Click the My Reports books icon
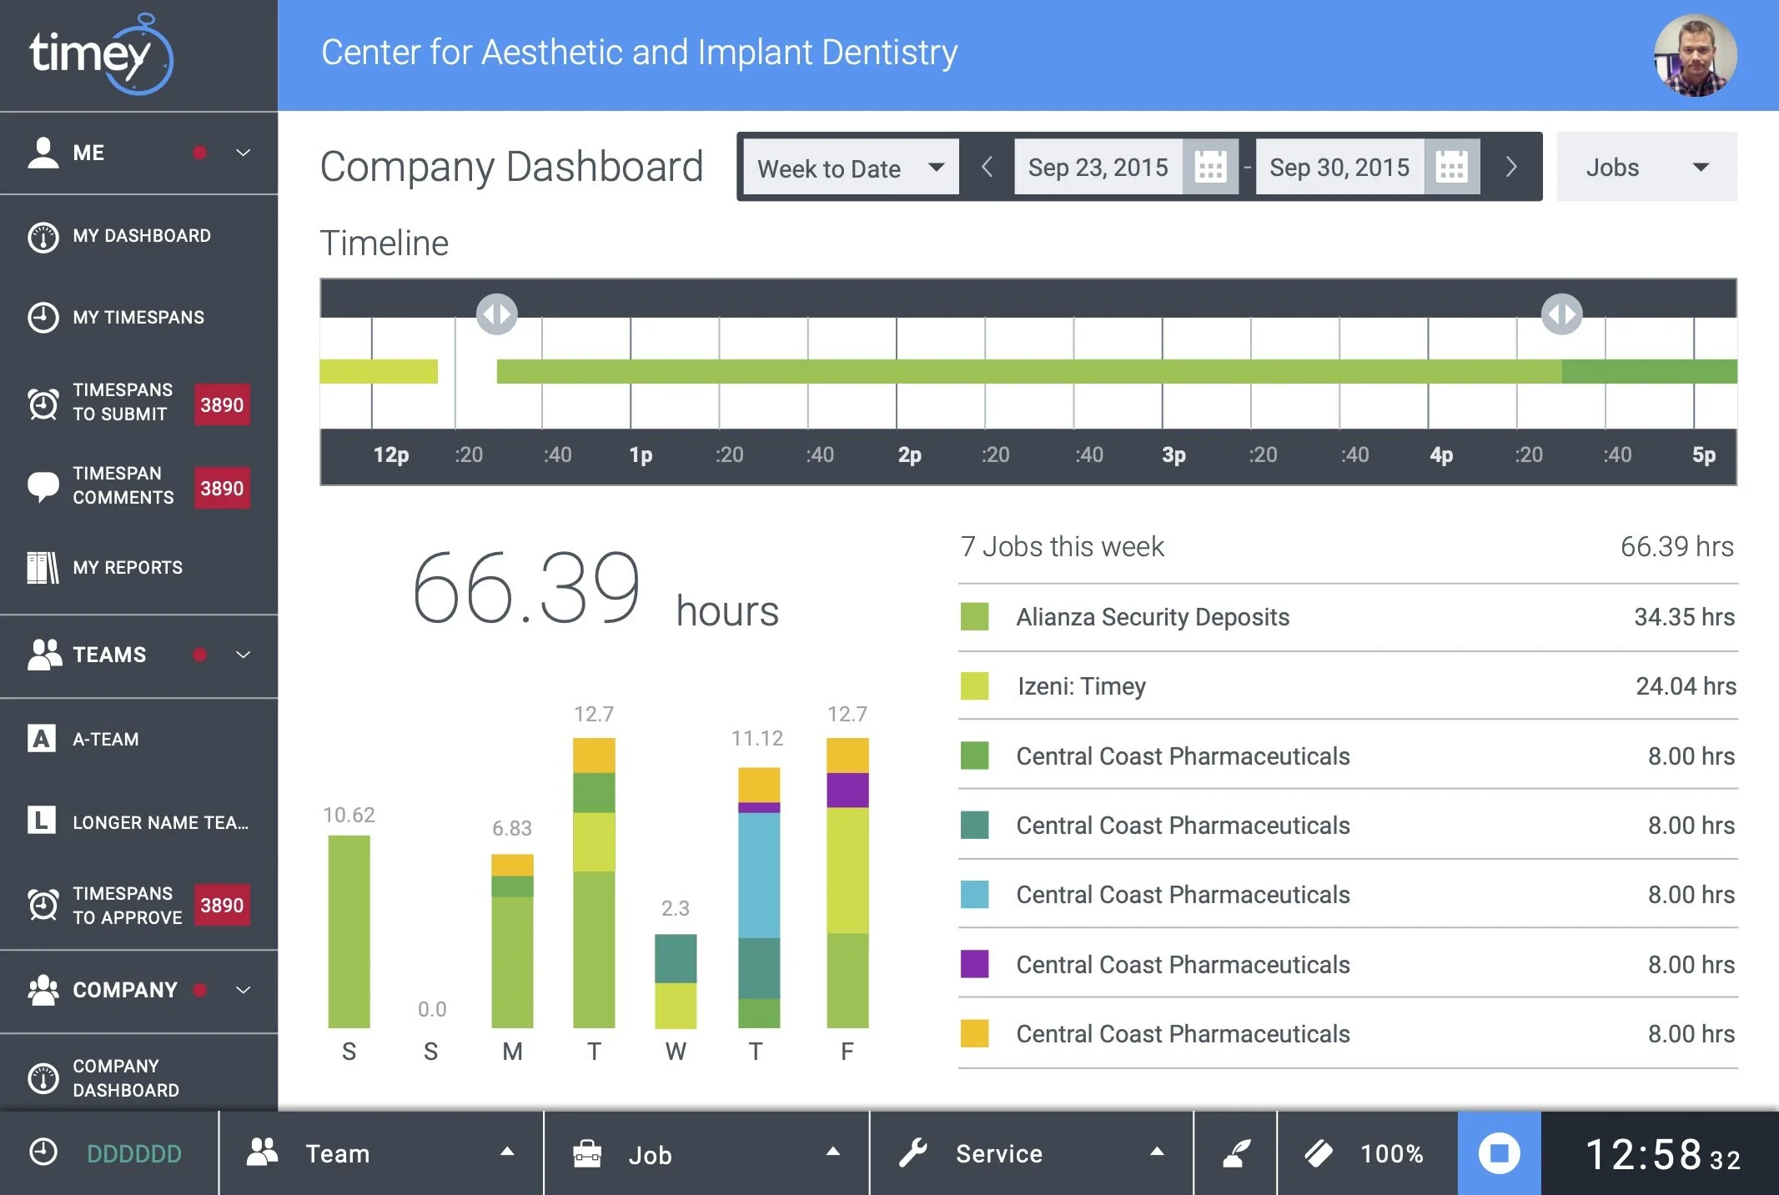 (x=43, y=568)
